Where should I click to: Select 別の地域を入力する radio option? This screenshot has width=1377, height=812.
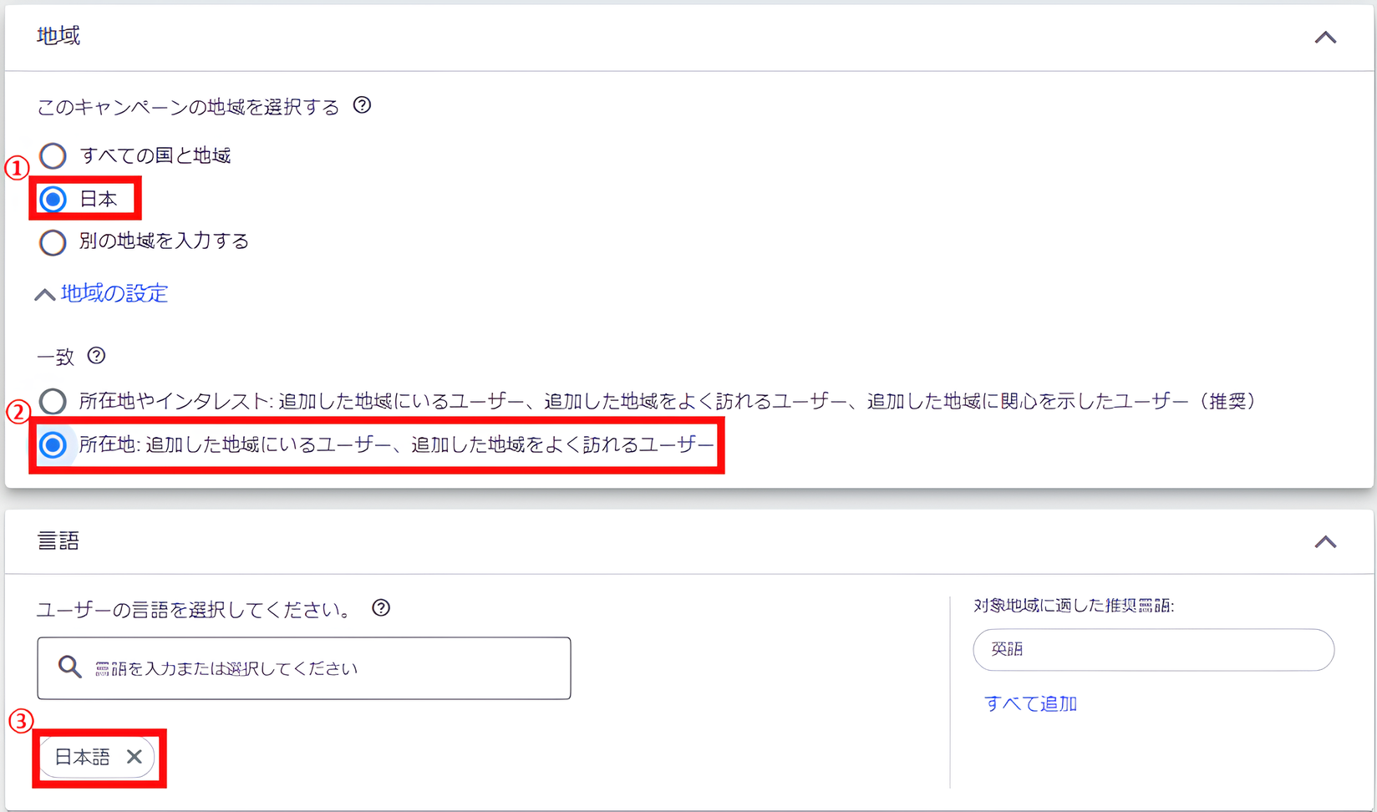(53, 242)
